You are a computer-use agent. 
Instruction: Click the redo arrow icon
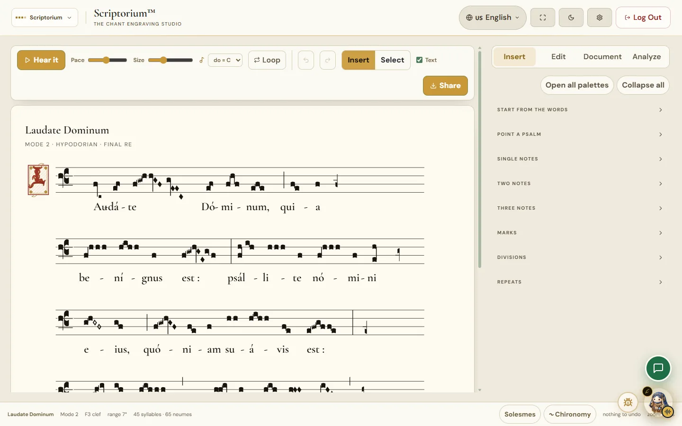(x=328, y=60)
